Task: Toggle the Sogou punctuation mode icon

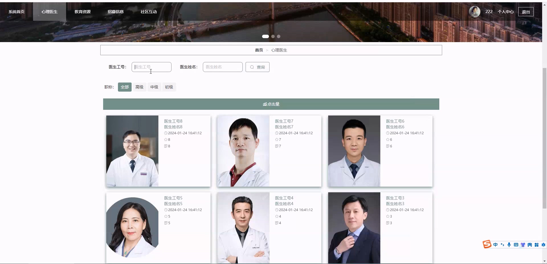Action: [502, 245]
